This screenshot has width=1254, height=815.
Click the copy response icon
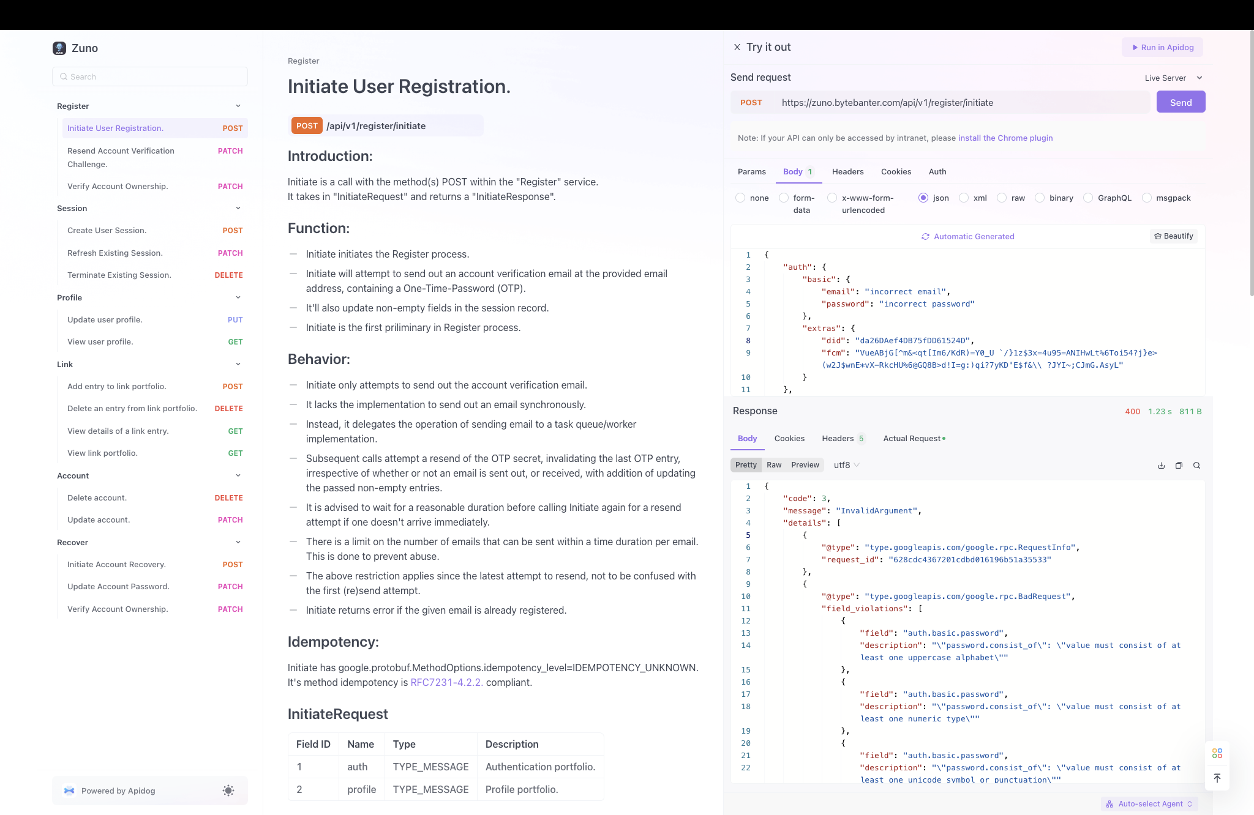pyautogui.click(x=1179, y=466)
